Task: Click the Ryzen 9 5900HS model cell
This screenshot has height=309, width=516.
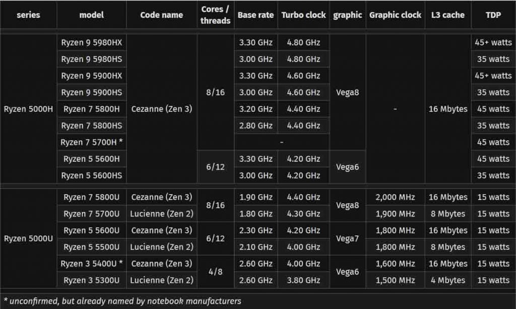Action: coord(92,93)
